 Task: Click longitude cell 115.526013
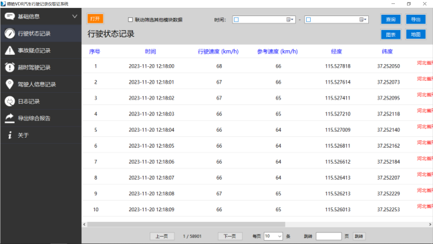point(337,209)
